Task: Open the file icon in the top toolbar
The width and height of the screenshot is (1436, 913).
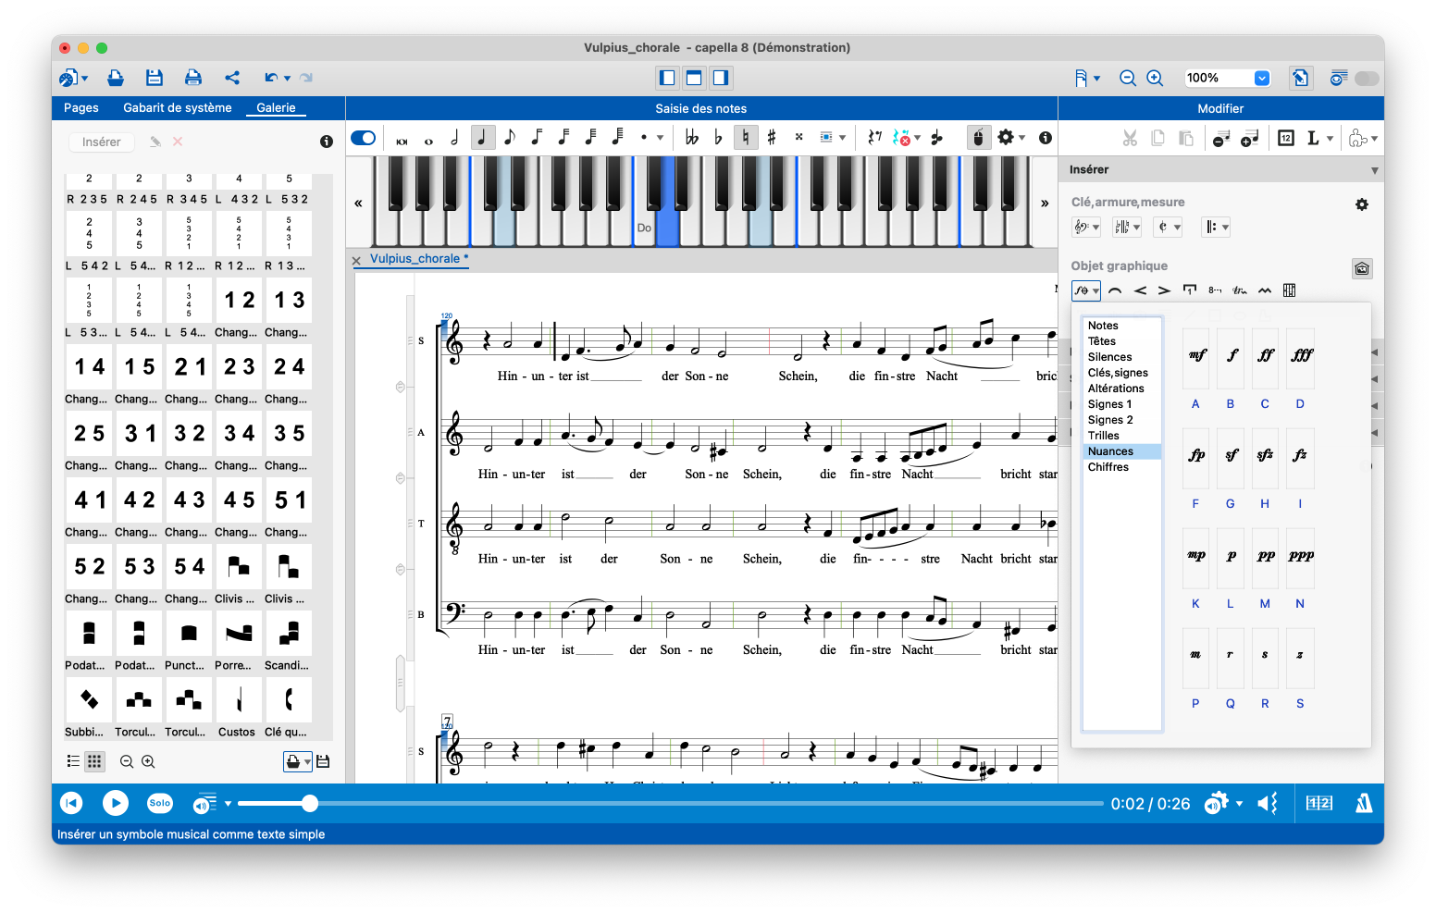Action: point(116,78)
